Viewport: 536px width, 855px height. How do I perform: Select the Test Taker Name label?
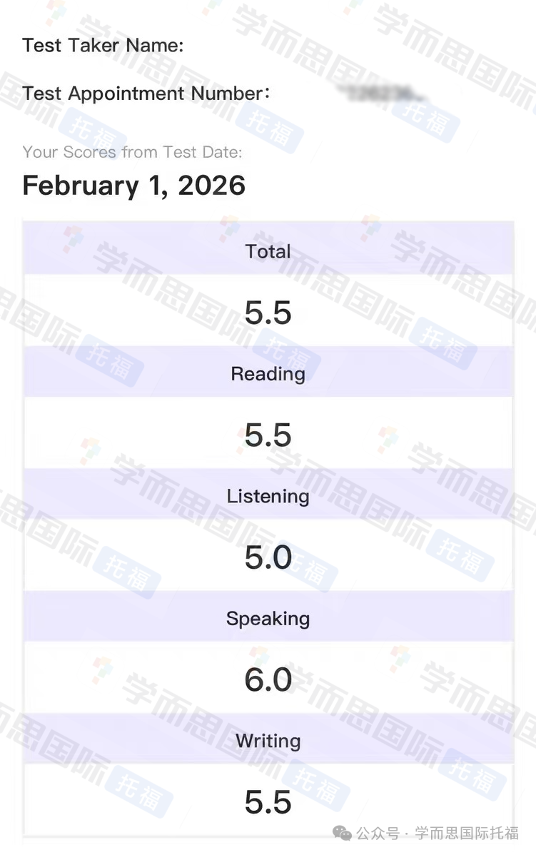click(x=103, y=45)
